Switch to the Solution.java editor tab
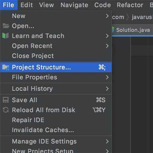Screen dimensions: 153x153 (132, 30)
